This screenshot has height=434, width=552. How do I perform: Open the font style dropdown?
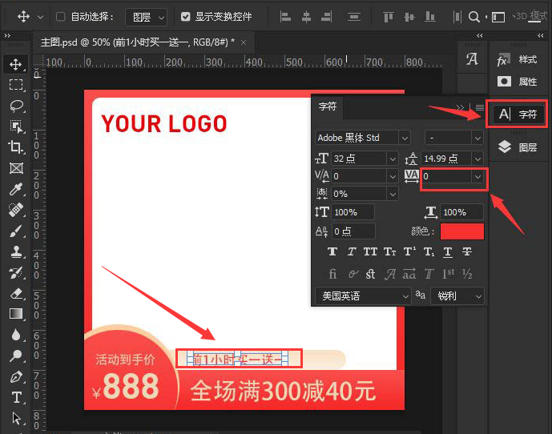tap(477, 138)
